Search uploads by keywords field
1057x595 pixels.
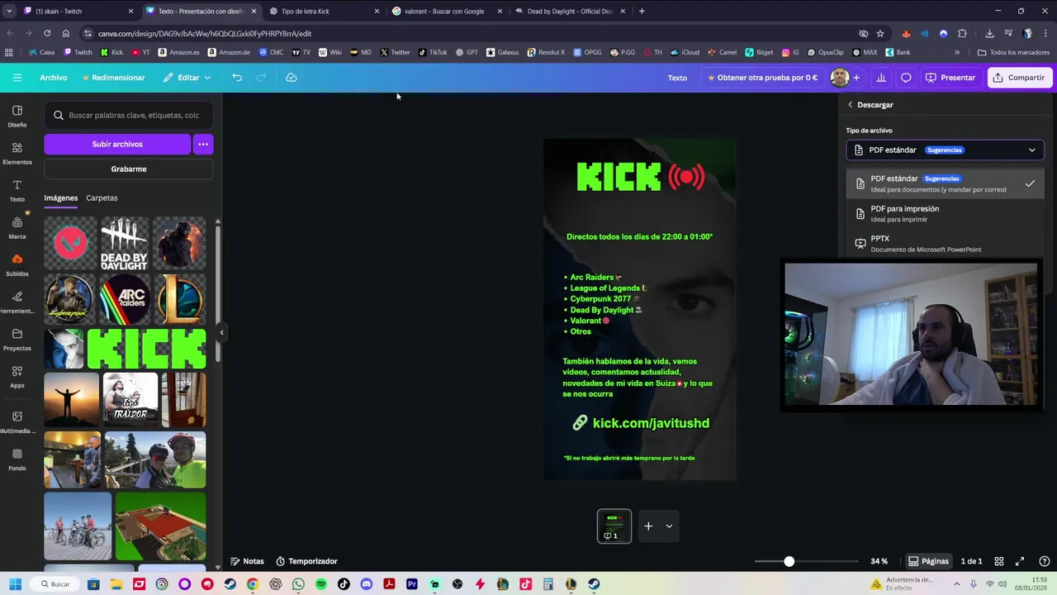point(129,115)
